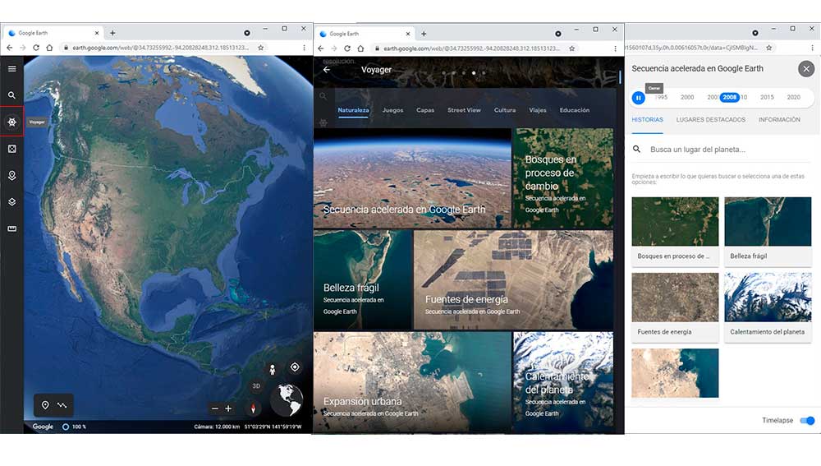This screenshot has width=821, height=466.
Task: Jump timeline to year 2000
Action: point(687,98)
